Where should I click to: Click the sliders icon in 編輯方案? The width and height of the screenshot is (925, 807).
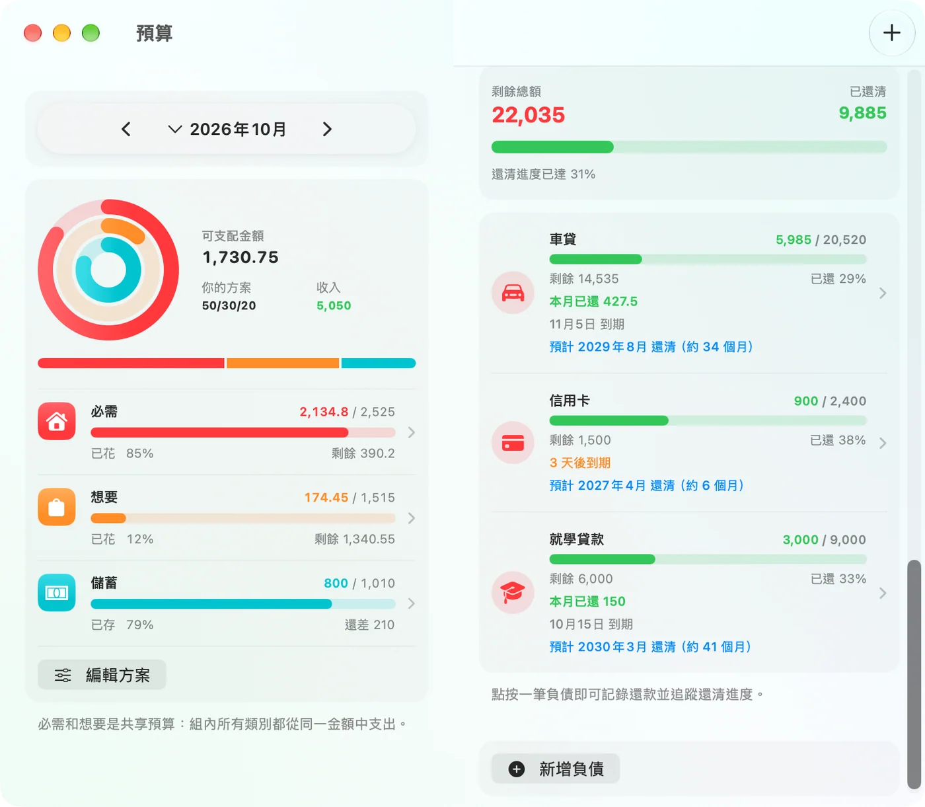pyautogui.click(x=63, y=675)
